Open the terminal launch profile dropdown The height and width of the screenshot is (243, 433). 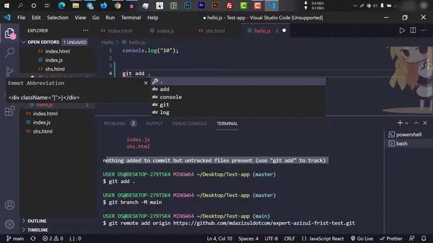[x=407, y=123]
